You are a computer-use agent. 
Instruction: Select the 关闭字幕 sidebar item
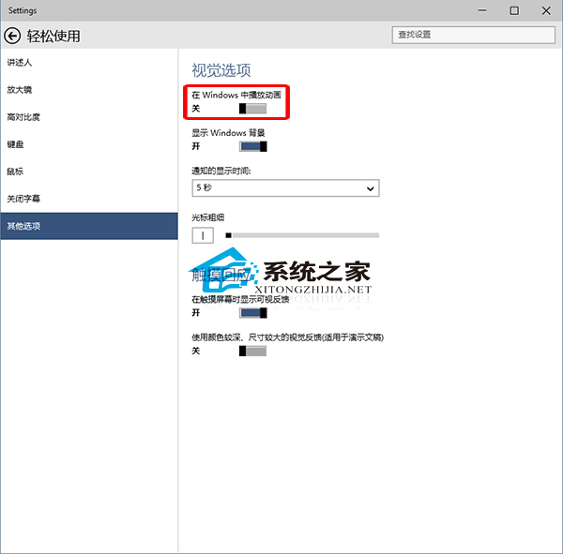pyautogui.click(x=89, y=199)
